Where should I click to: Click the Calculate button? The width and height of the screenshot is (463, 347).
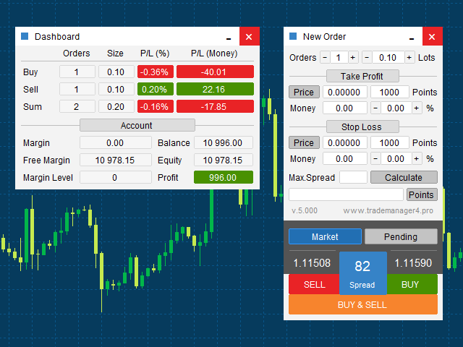coord(404,177)
